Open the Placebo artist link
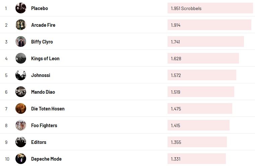This screenshot has width=255, height=166. pos(40,8)
